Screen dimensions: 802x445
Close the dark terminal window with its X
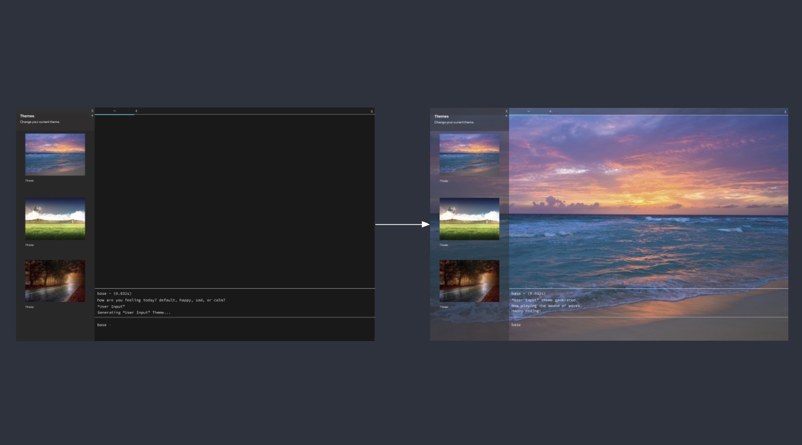point(372,112)
